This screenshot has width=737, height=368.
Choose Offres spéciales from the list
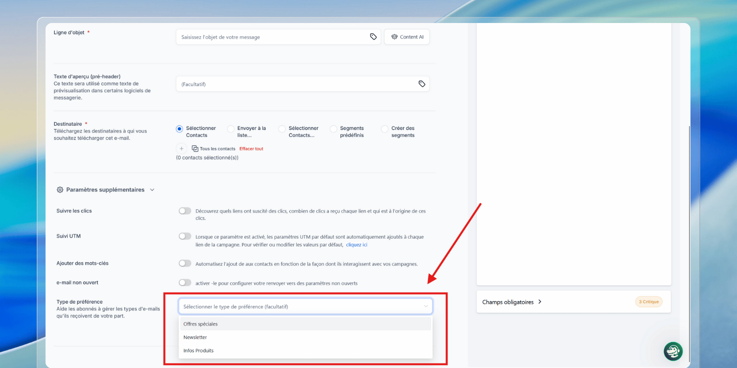(201, 324)
